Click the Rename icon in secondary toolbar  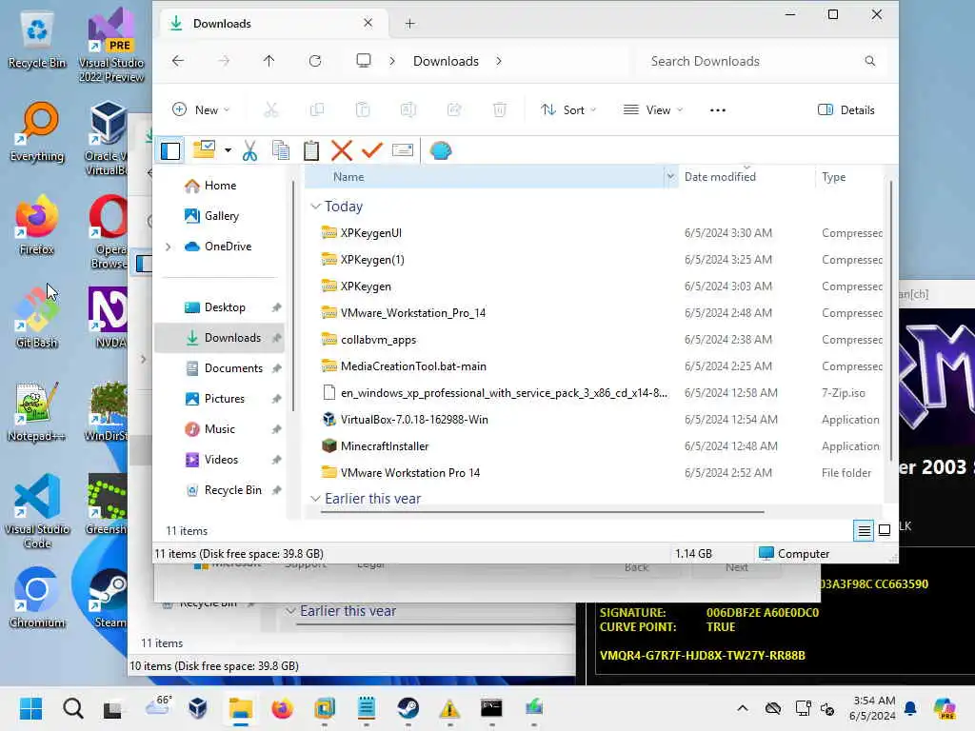point(403,150)
